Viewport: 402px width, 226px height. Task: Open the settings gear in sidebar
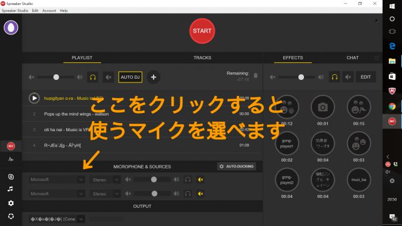coord(11,203)
